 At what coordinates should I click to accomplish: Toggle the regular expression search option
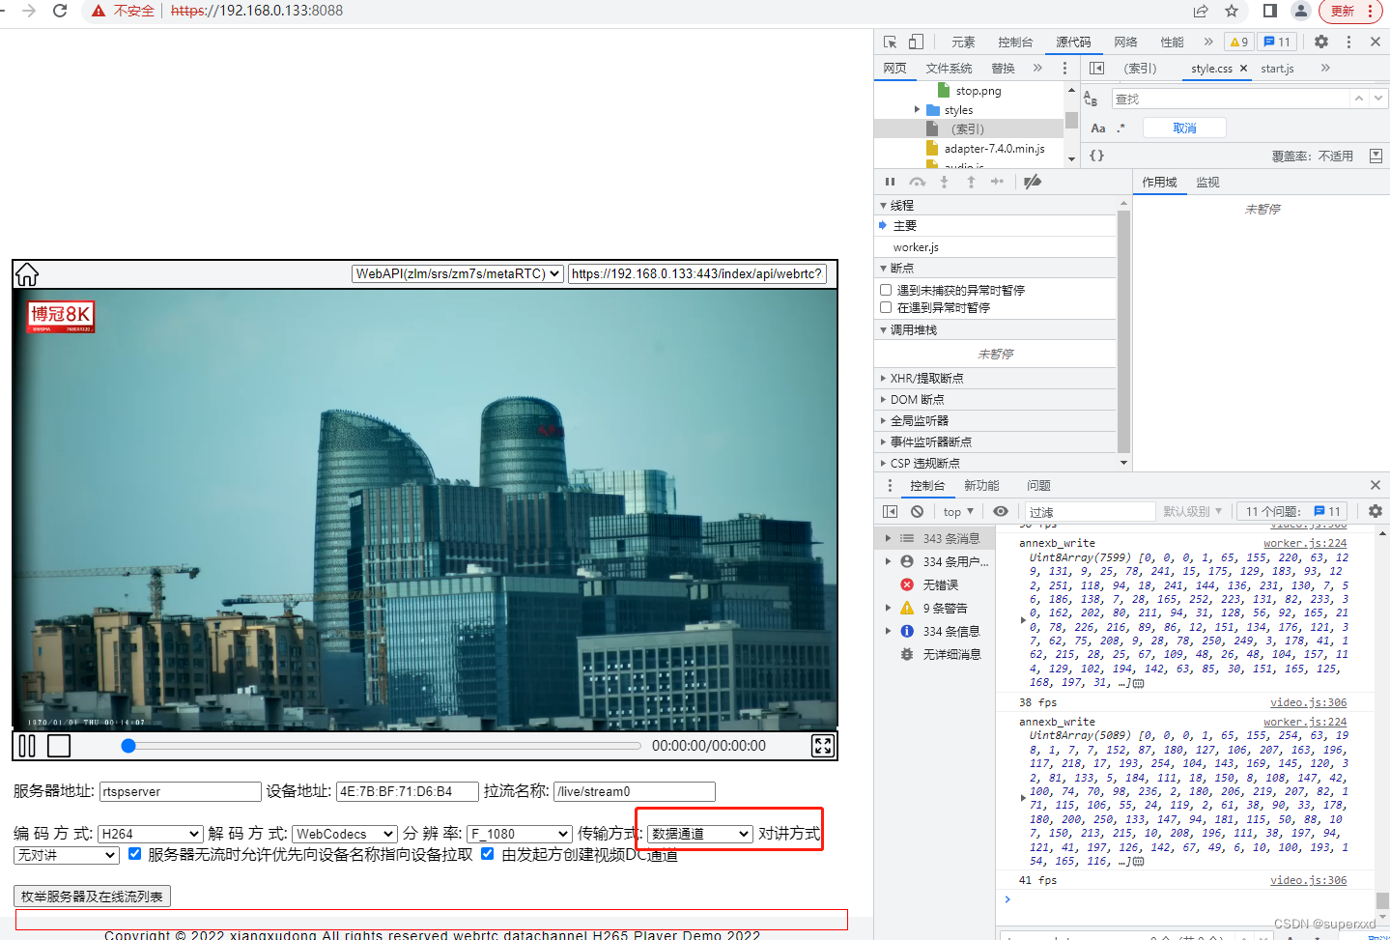coord(1121,128)
